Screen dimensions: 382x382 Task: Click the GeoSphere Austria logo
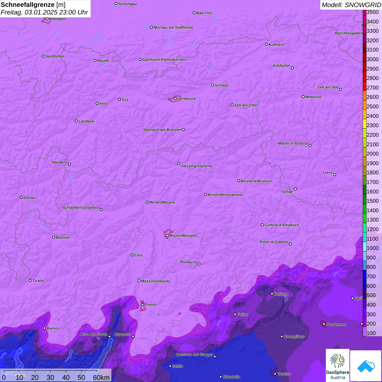pos(338,365)
